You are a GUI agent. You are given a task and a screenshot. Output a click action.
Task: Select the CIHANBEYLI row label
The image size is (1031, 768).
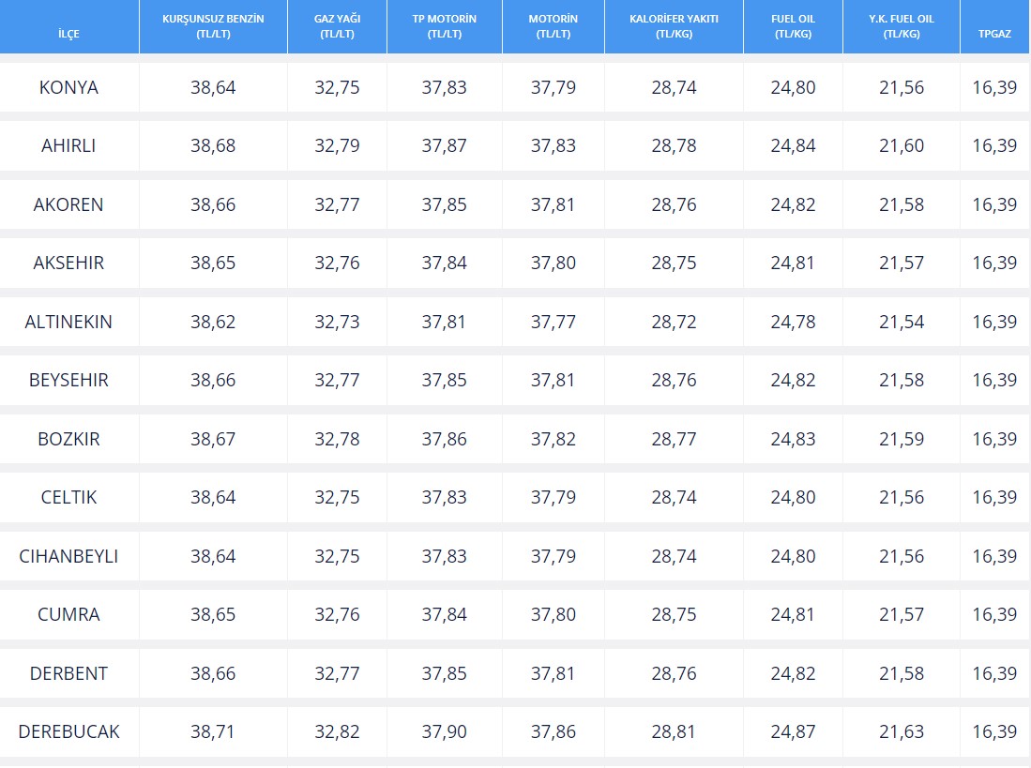[x=68, y=556]
